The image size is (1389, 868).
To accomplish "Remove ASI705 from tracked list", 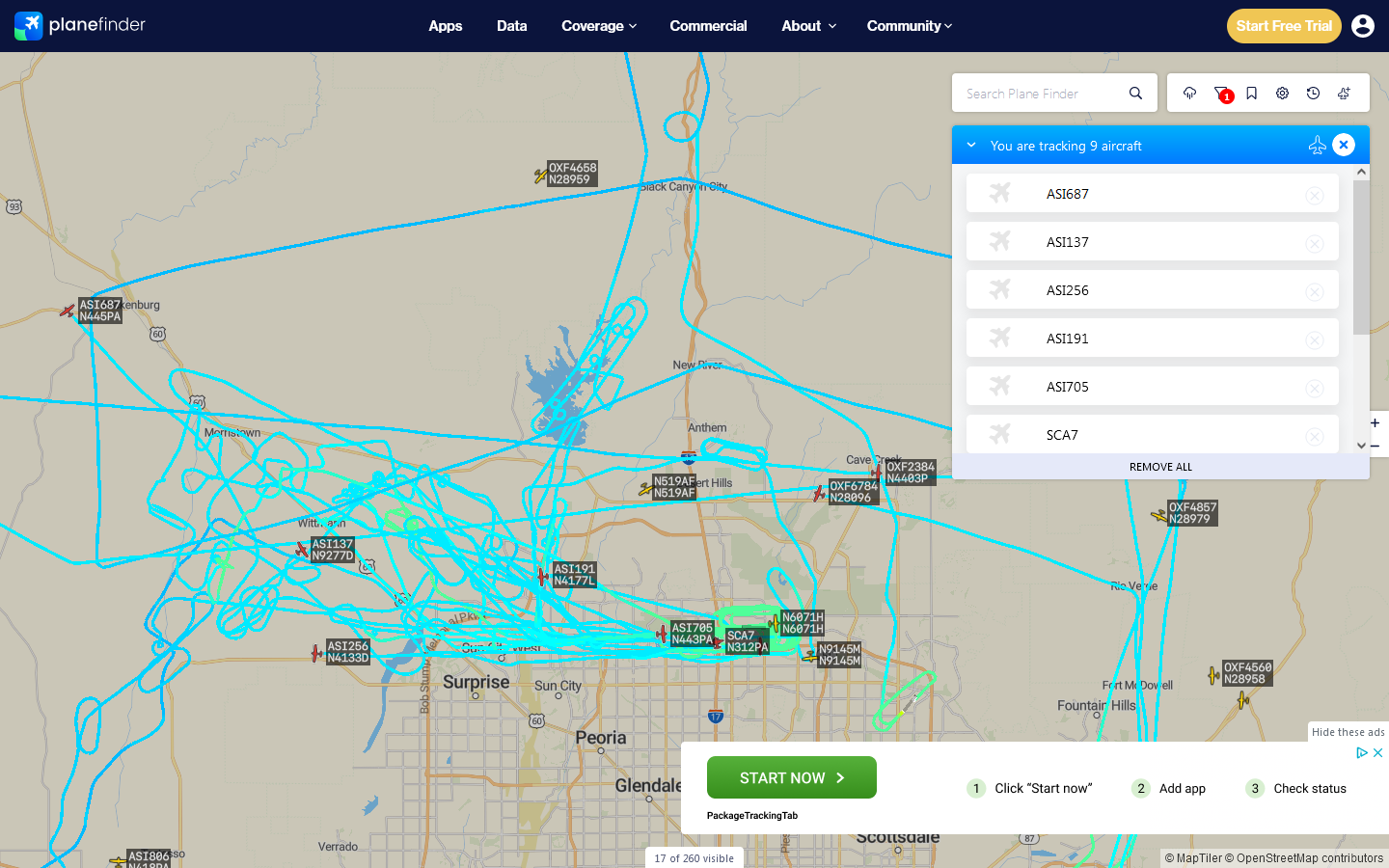I will coord(1315,388).
